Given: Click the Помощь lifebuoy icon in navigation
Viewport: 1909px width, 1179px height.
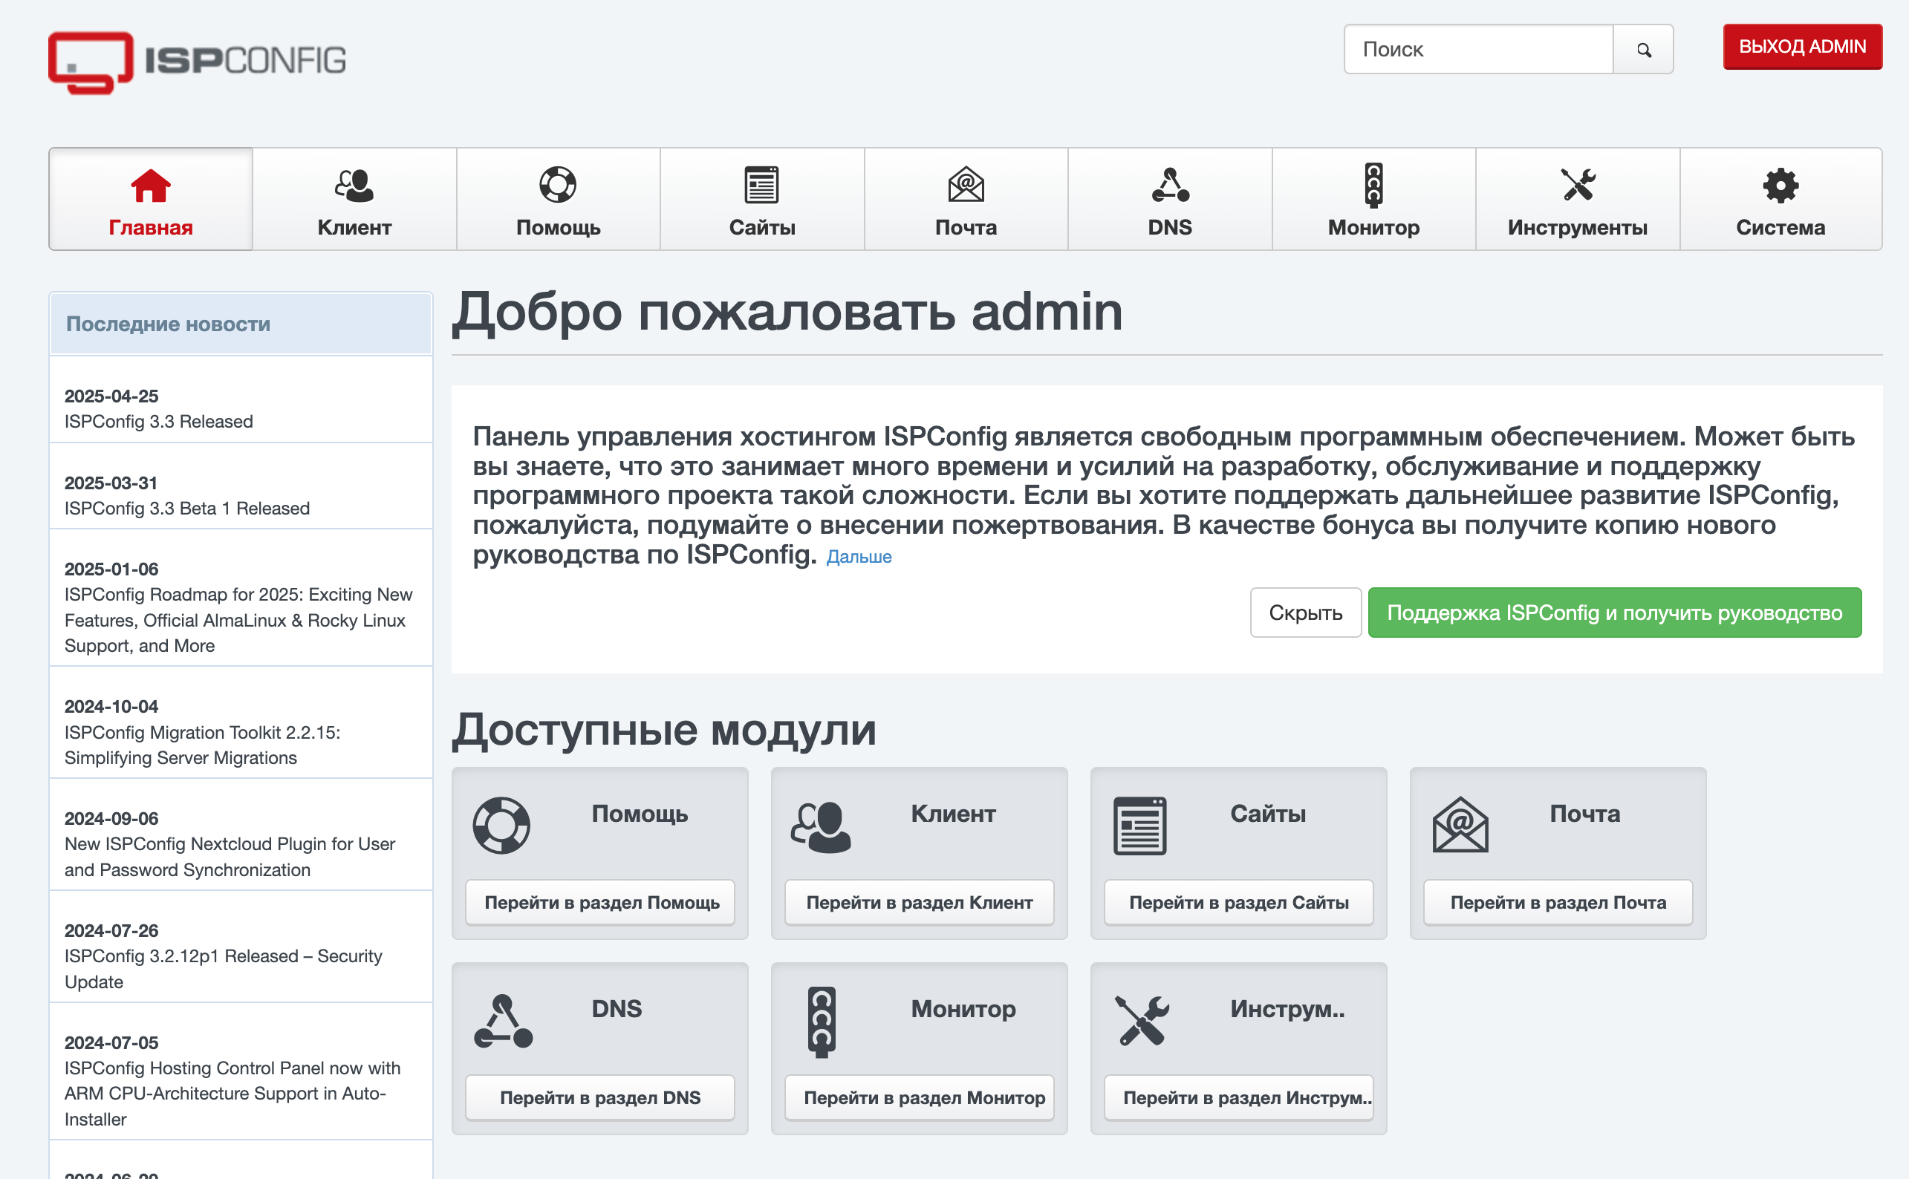Looking at the screenshot, I should [558, 186].
